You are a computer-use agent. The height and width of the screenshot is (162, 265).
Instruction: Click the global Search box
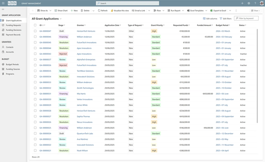coord(127,3)
